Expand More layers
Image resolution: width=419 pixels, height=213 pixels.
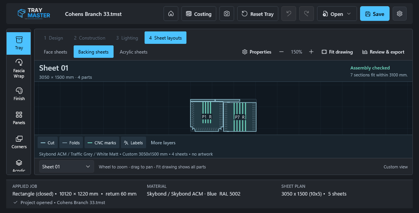[x=163, y=143]
